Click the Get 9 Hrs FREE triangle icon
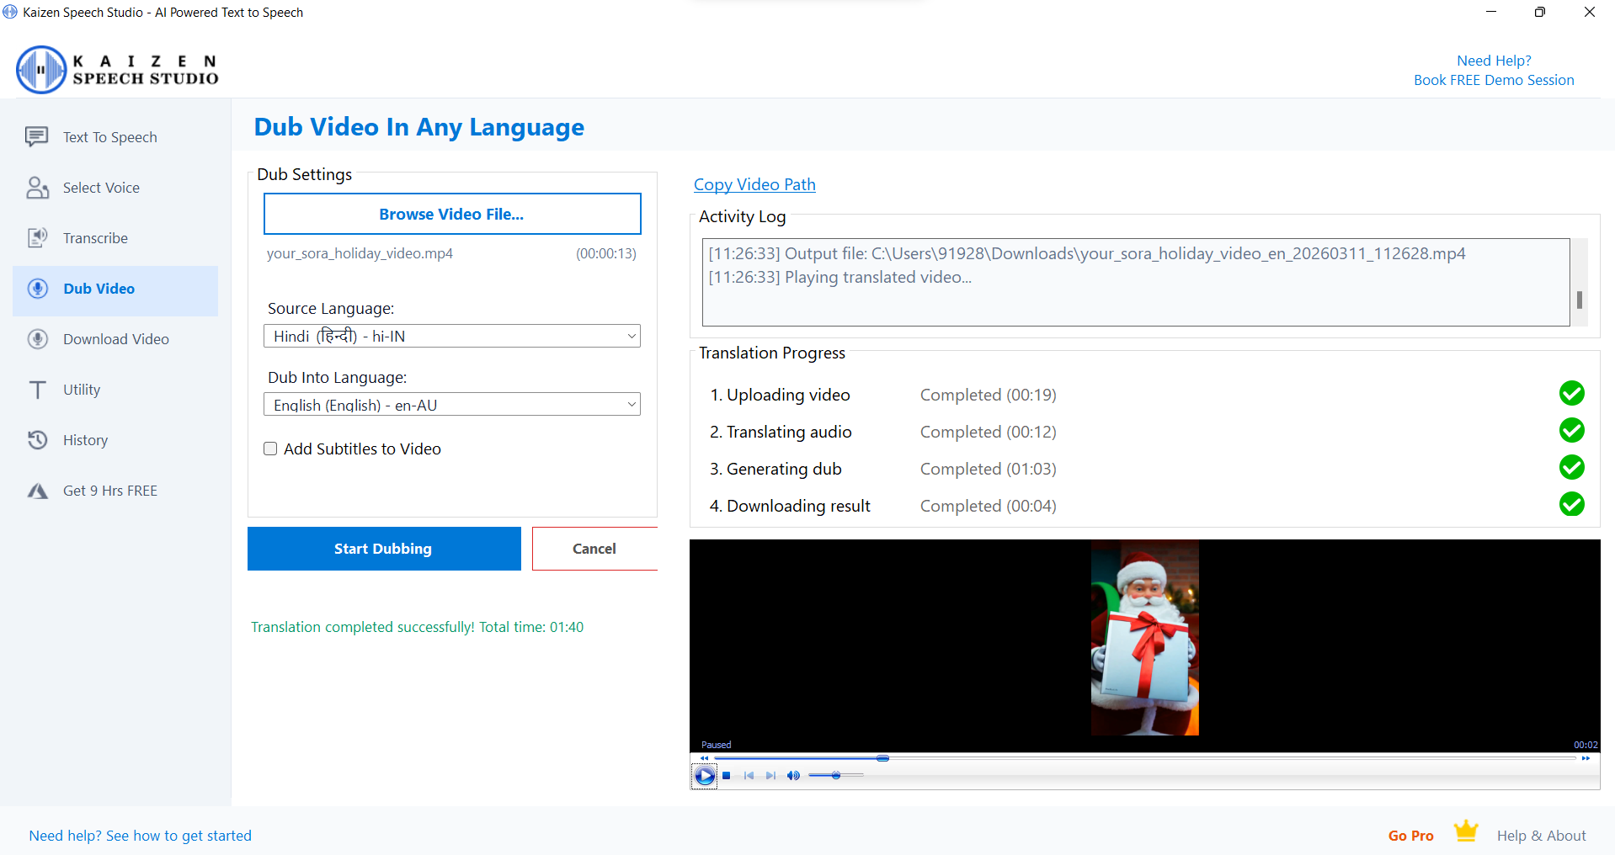Image resolution: width=1615 pixels, height=855 pixels. [37, 490]
